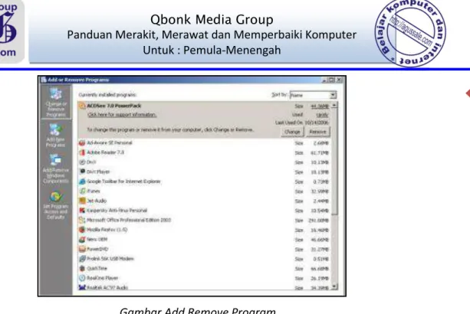Click the Realtek AC'97 Audio icon
The image size is (470, 314).
click(x=82, y=287)
